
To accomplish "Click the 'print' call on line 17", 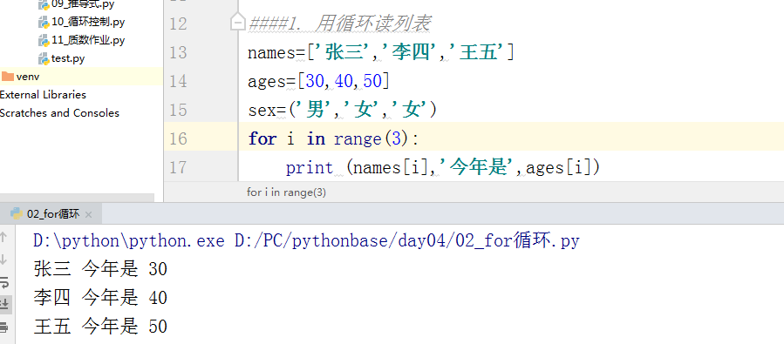I will coord(310,168).
